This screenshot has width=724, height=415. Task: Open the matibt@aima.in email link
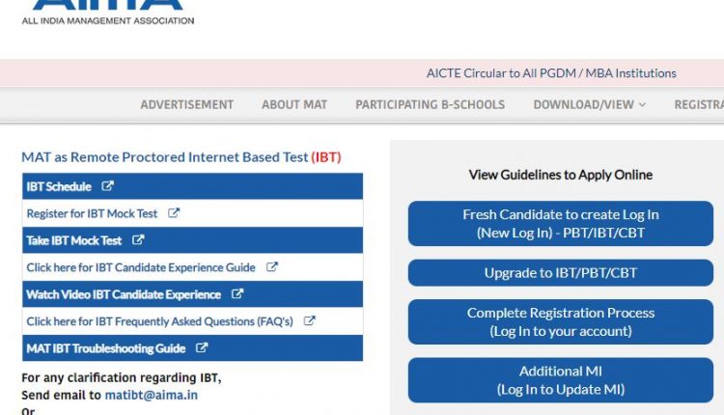152,395
